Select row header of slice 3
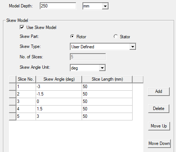This screenshot has height=152, width=176. [x=13, y=101]
